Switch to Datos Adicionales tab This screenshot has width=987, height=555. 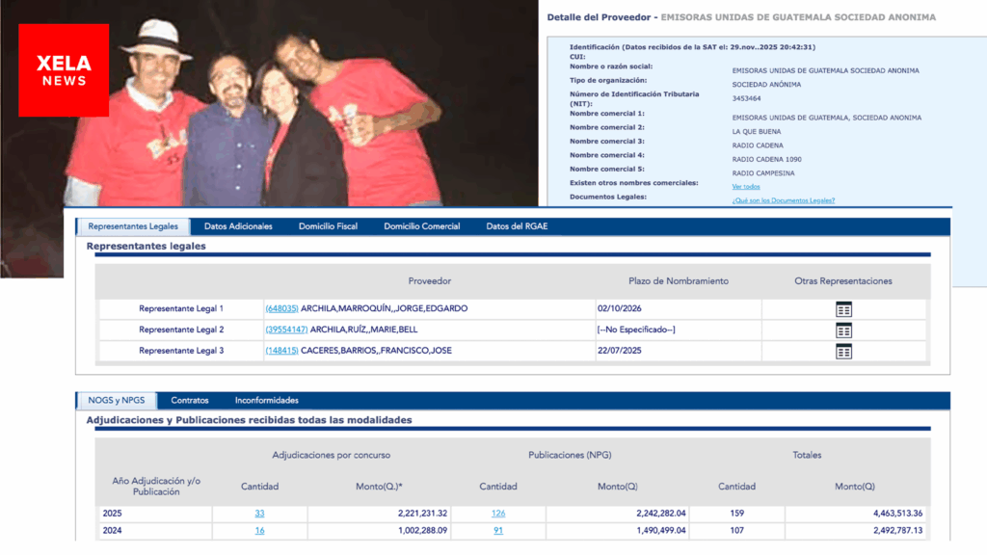click(238, 226)
